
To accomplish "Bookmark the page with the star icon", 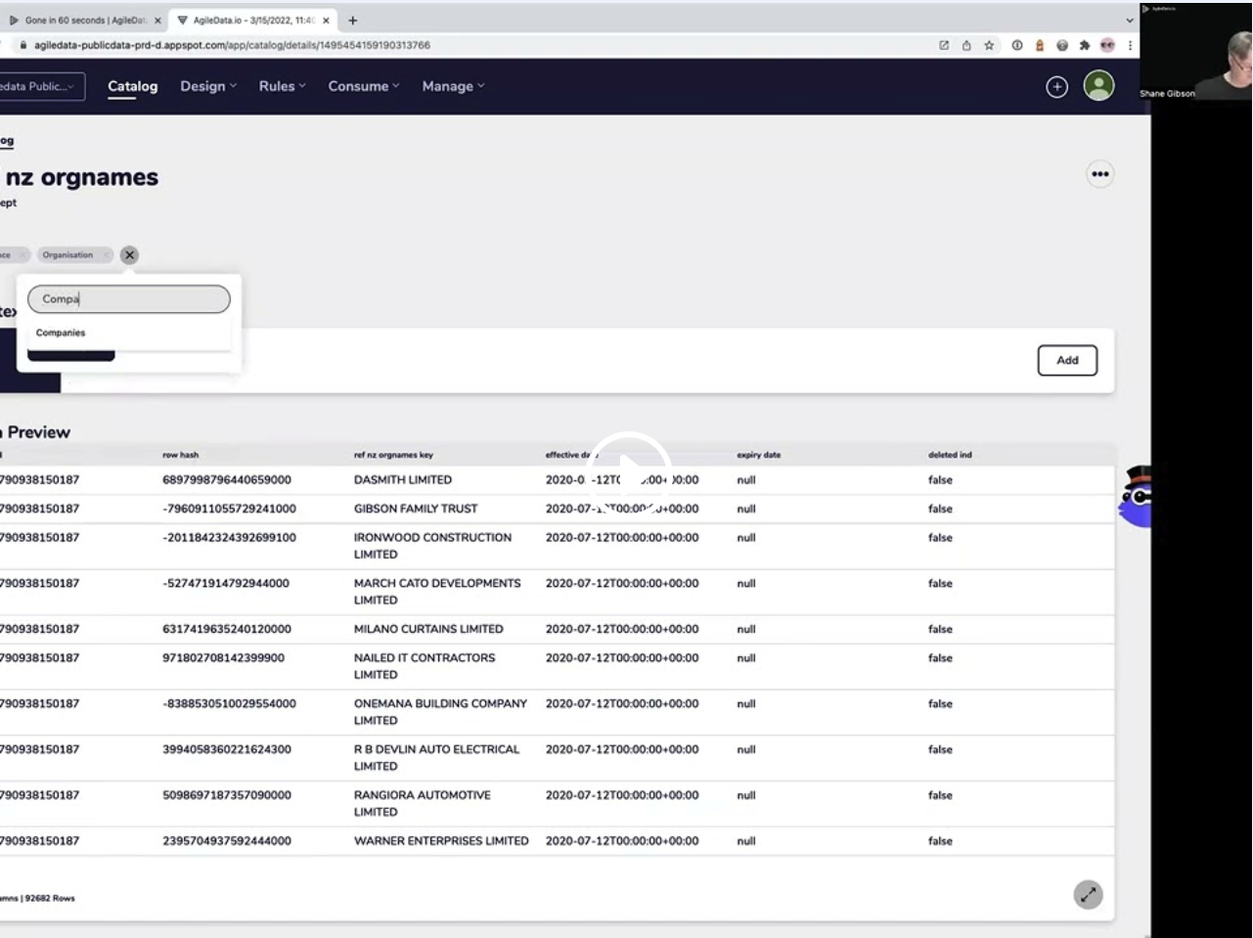I will 989,45.
